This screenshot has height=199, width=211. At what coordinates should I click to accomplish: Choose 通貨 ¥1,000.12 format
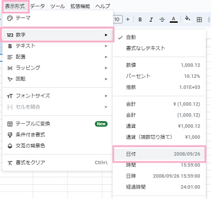point(159,126)
